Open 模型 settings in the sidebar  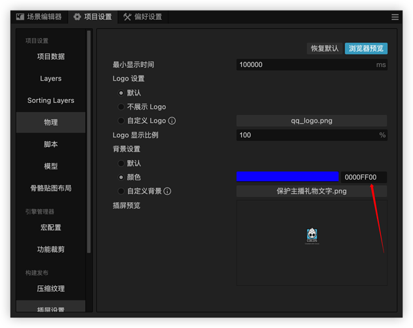51,166
